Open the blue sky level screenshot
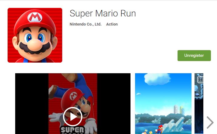Image resolution: width=217 pixels, height=134 pixels. 163,104
